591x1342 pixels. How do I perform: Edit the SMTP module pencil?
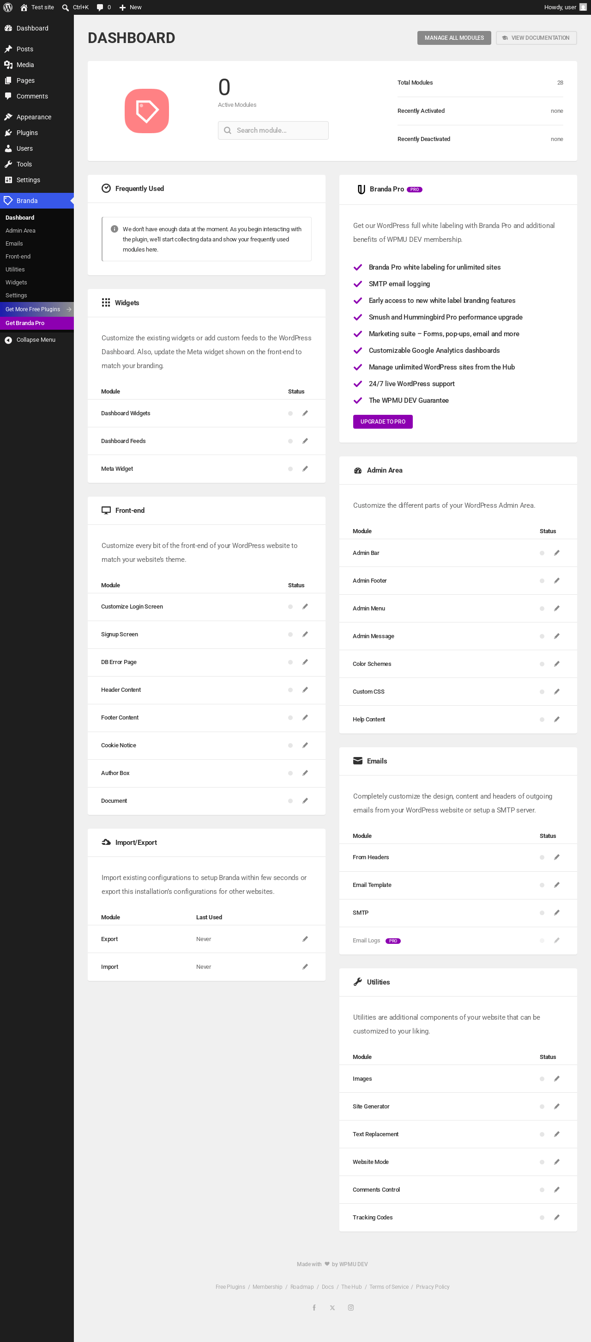click(557, 913)
